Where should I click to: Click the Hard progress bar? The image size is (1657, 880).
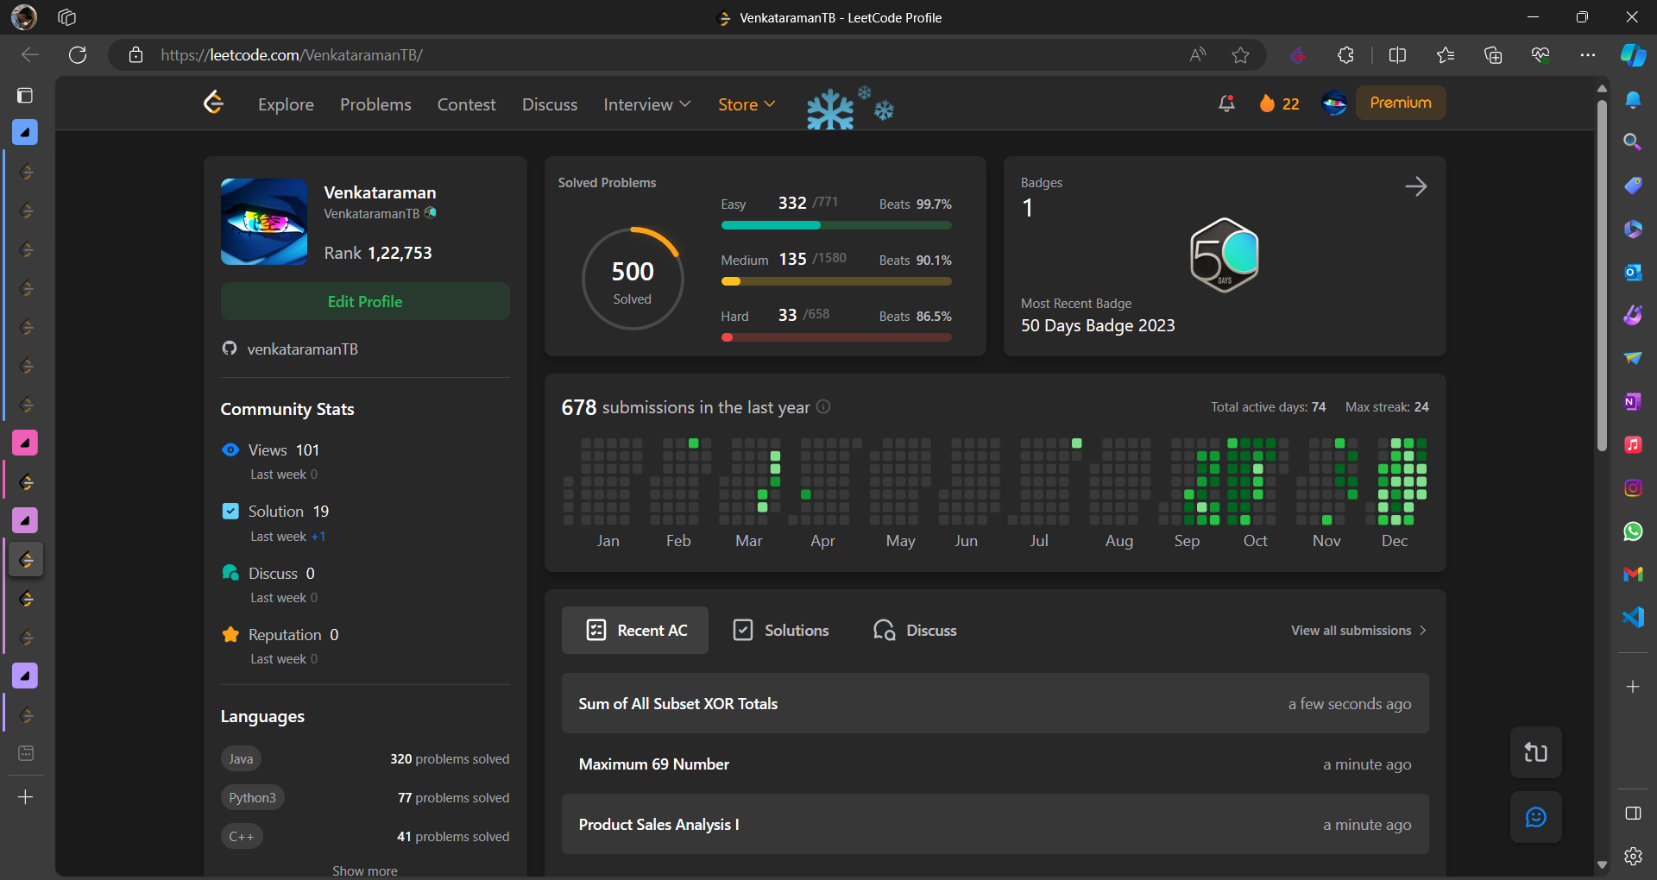(836, 337)
